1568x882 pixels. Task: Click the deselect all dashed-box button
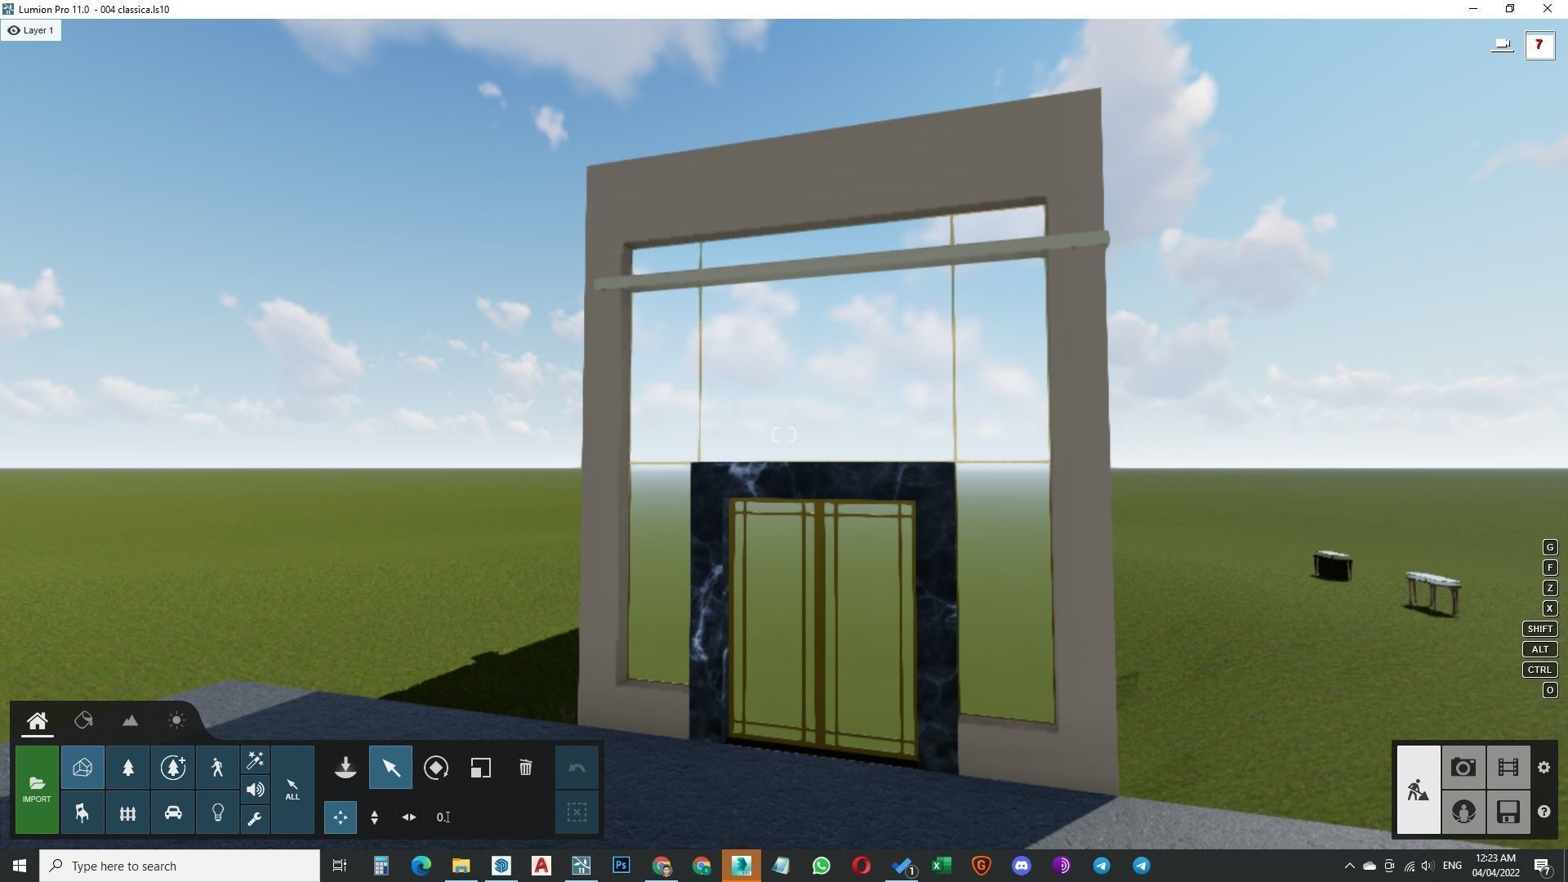[577, 813]
